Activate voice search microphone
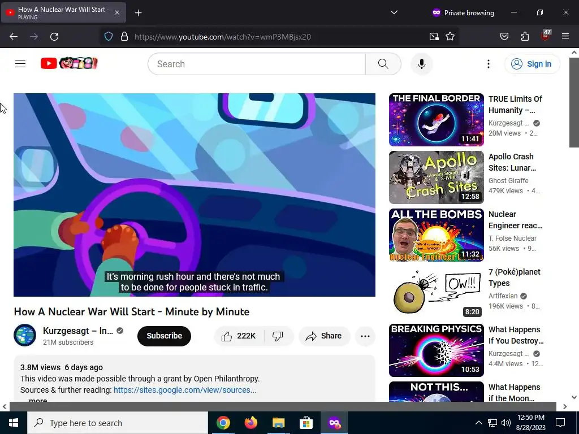 422,64
